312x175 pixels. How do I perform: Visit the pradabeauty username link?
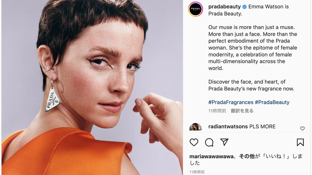[x=225, y=7]
